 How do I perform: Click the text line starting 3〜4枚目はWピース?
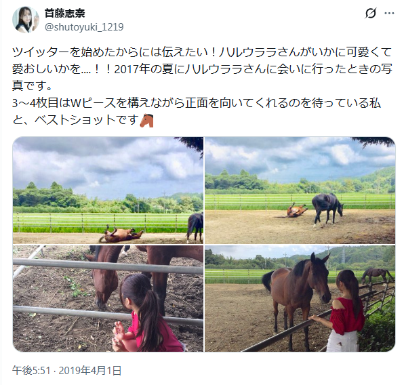click(197, 103)
